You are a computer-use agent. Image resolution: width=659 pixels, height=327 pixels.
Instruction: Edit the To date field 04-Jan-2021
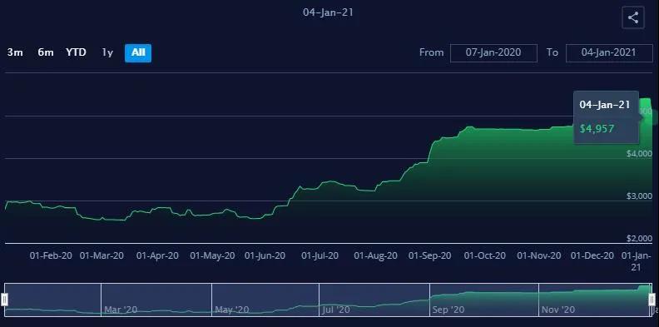pos(609,53)
